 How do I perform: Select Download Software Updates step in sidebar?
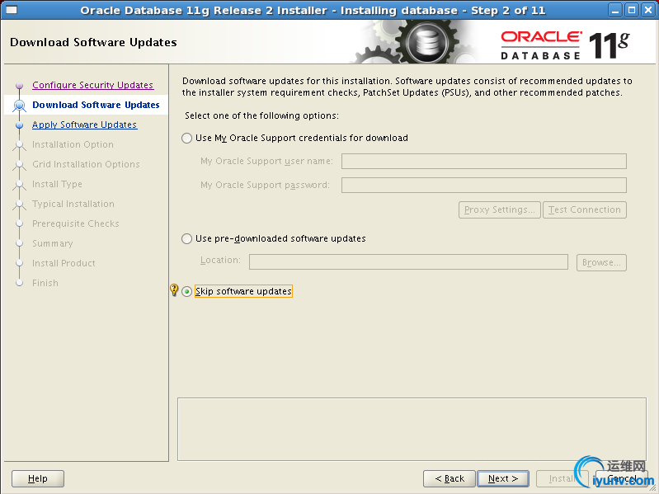click(x=96, y=105)
